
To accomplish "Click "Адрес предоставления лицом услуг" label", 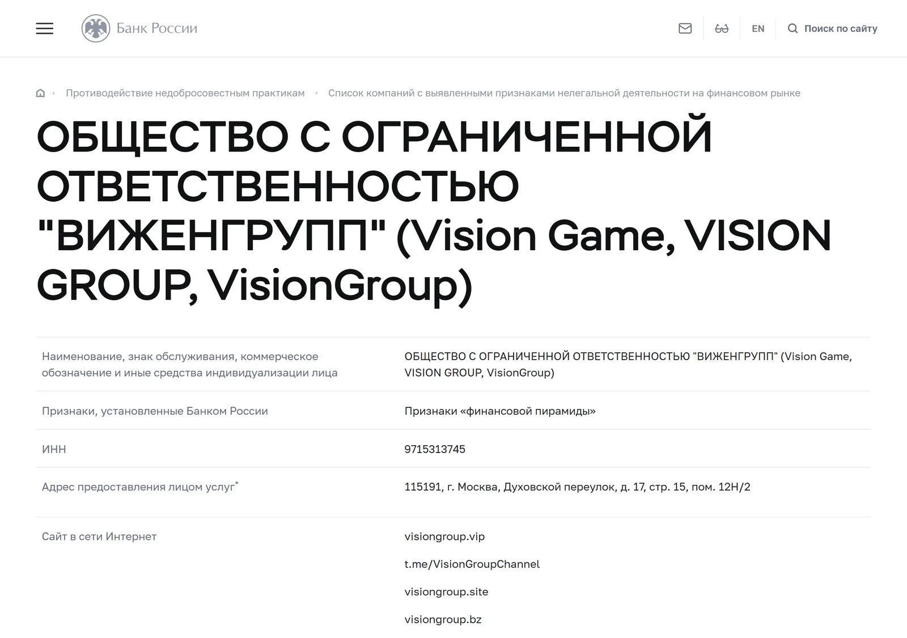I will (x=140, y=487).
